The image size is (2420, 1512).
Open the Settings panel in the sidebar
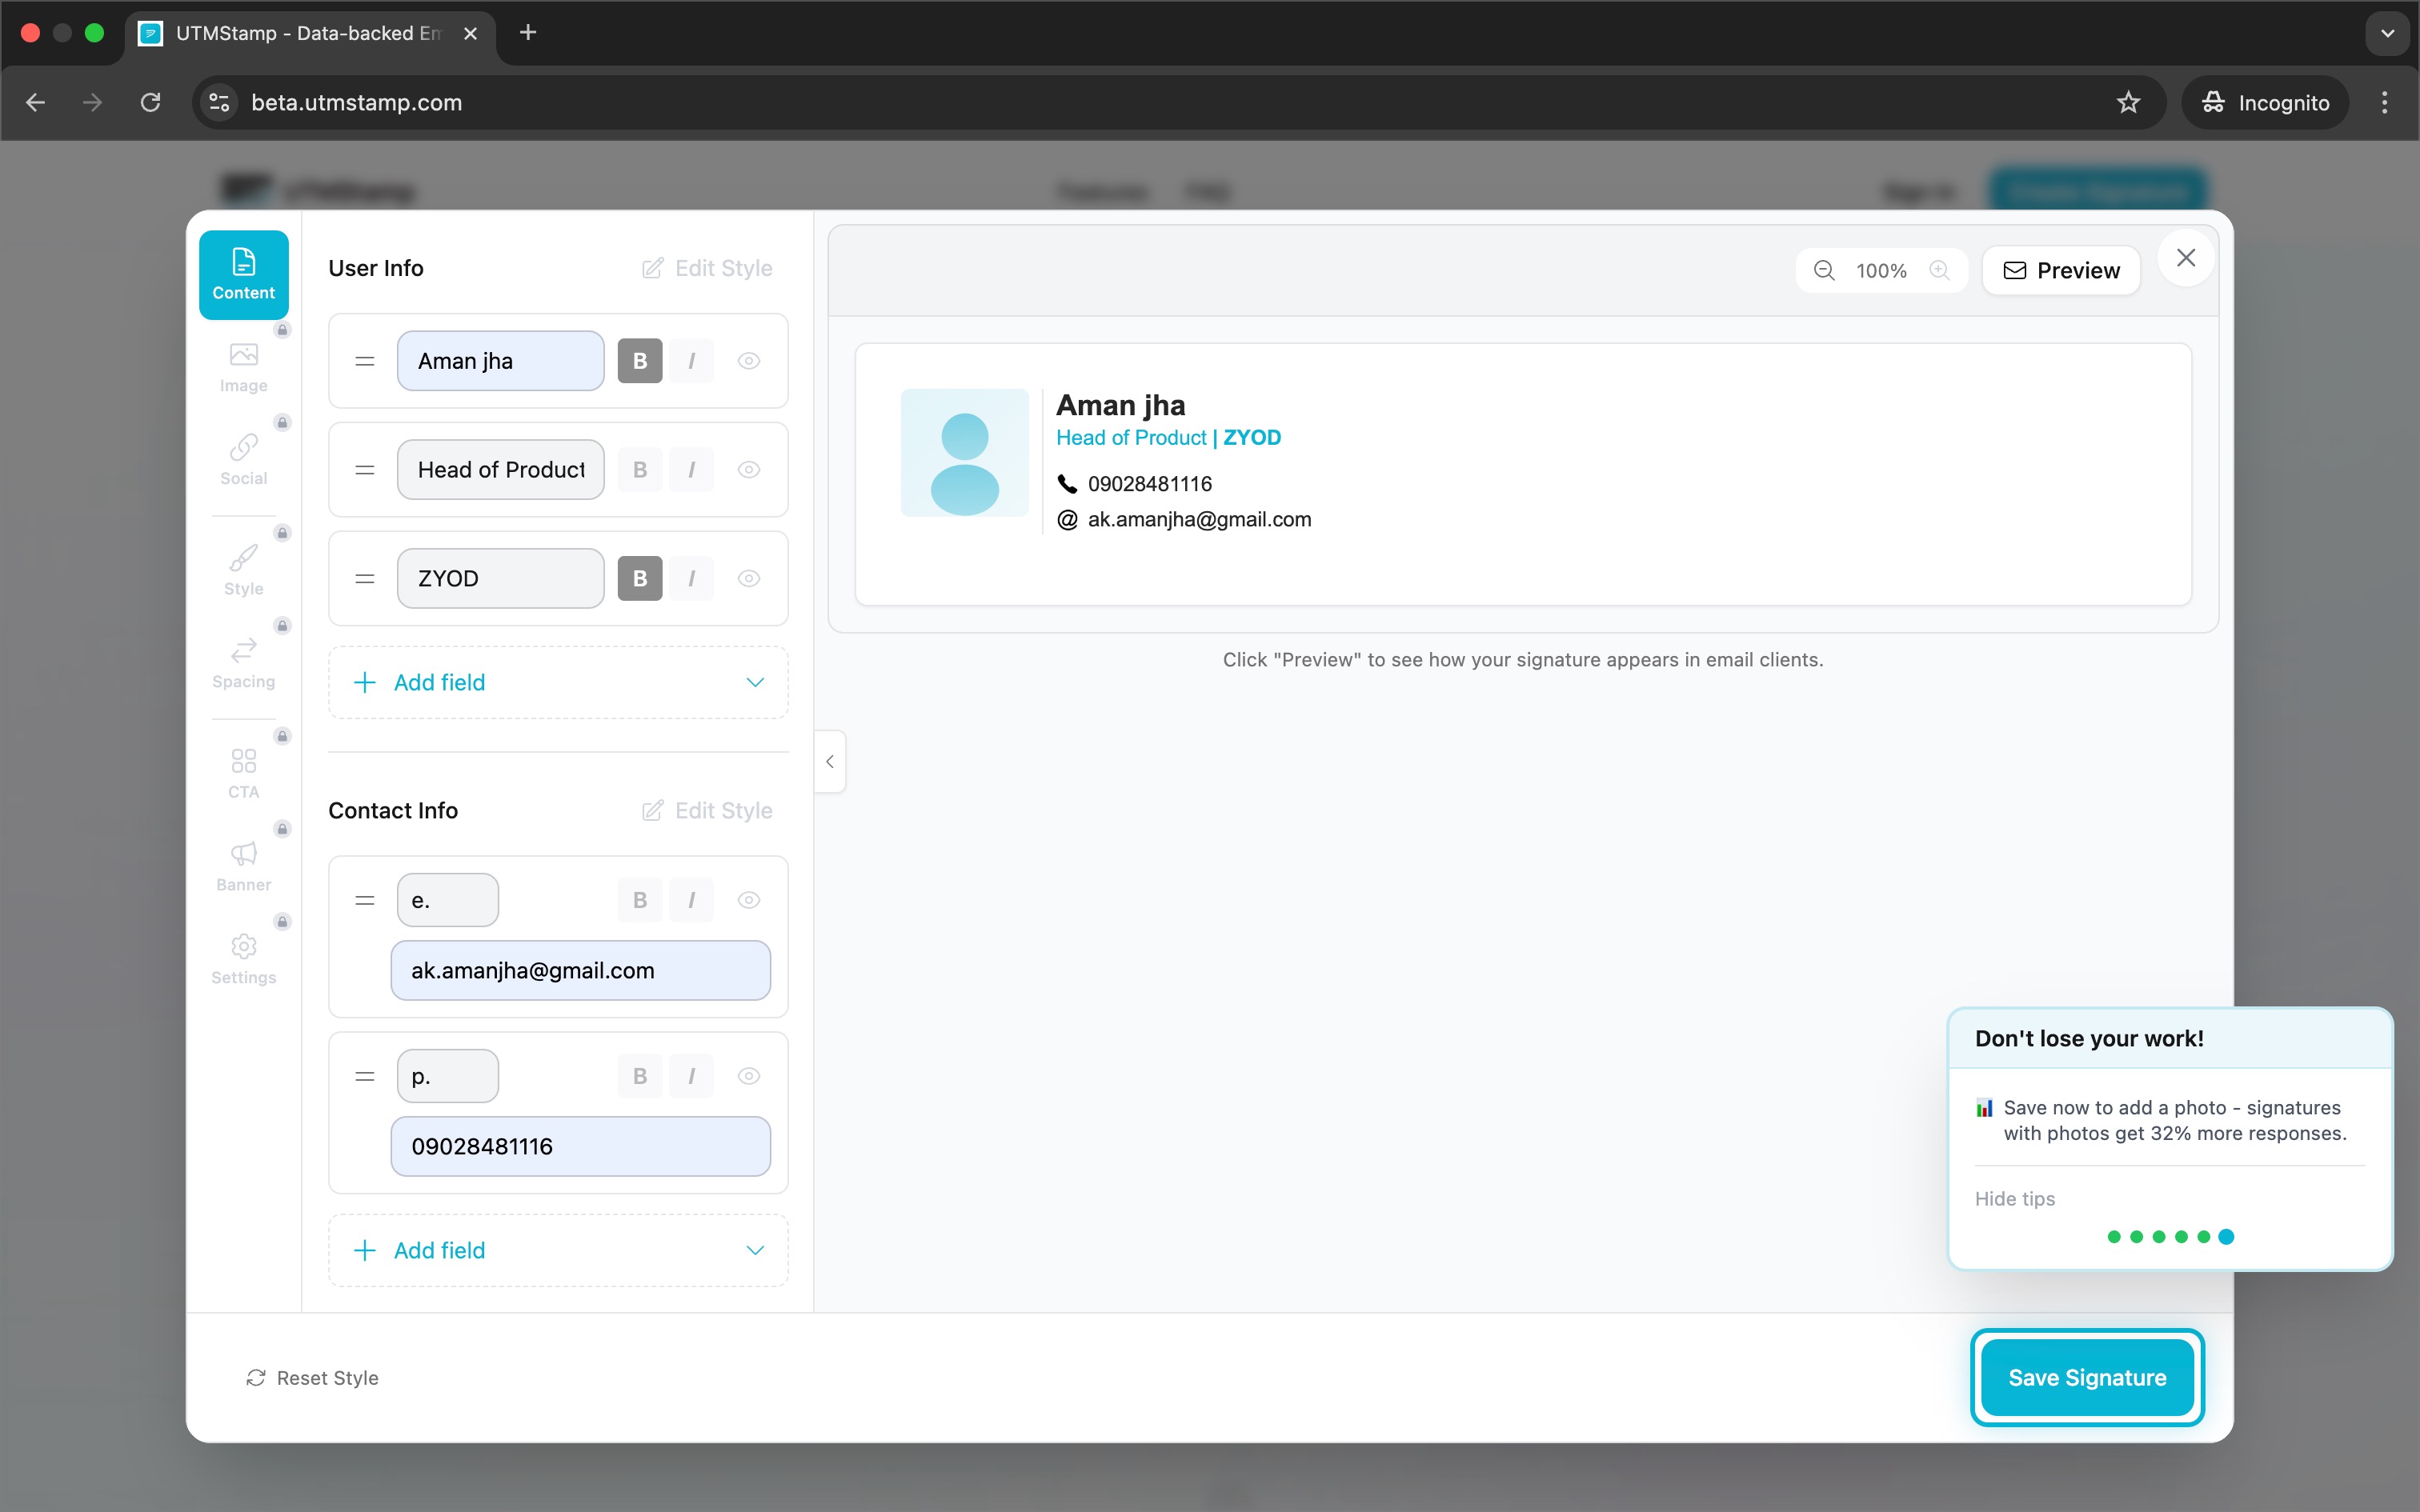pos(243,958)
